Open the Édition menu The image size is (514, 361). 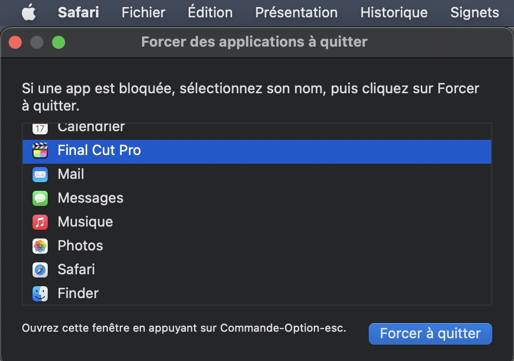pyautogui.click(x=210, y=12)
